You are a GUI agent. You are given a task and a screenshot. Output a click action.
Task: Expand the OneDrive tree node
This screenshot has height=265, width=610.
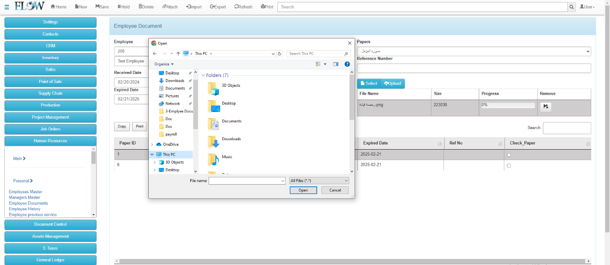pyautogui.click(x=152, y=144)
